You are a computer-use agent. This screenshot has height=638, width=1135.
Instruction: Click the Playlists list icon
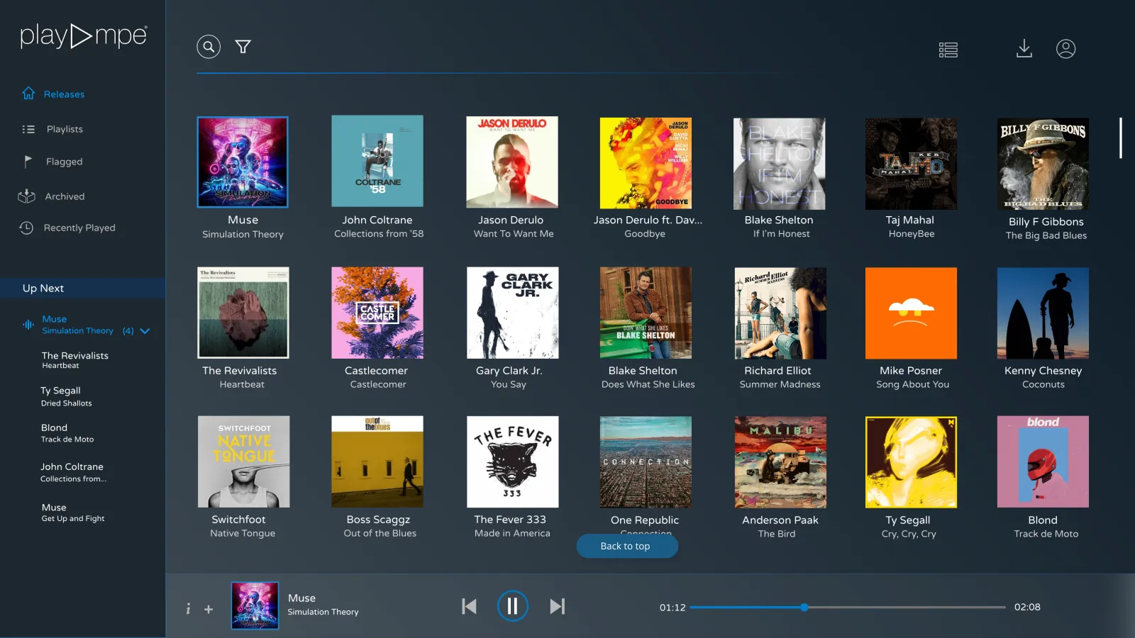[28, 129]
